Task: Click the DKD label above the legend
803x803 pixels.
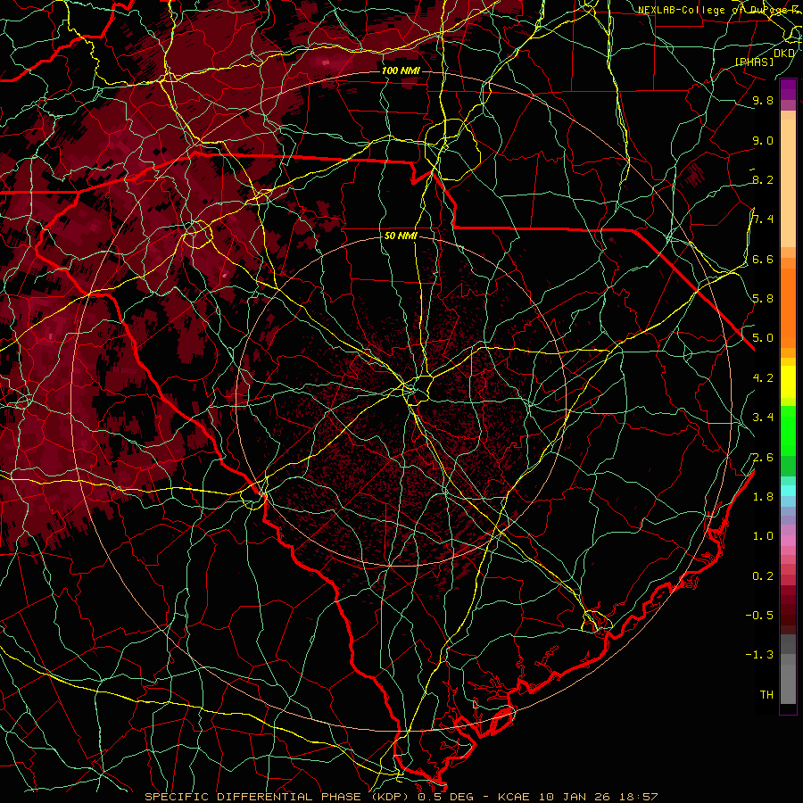Action: 784,54
